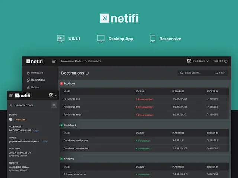Click the netifi logo in mobile panel
The image size is (238, 178).
22,96
